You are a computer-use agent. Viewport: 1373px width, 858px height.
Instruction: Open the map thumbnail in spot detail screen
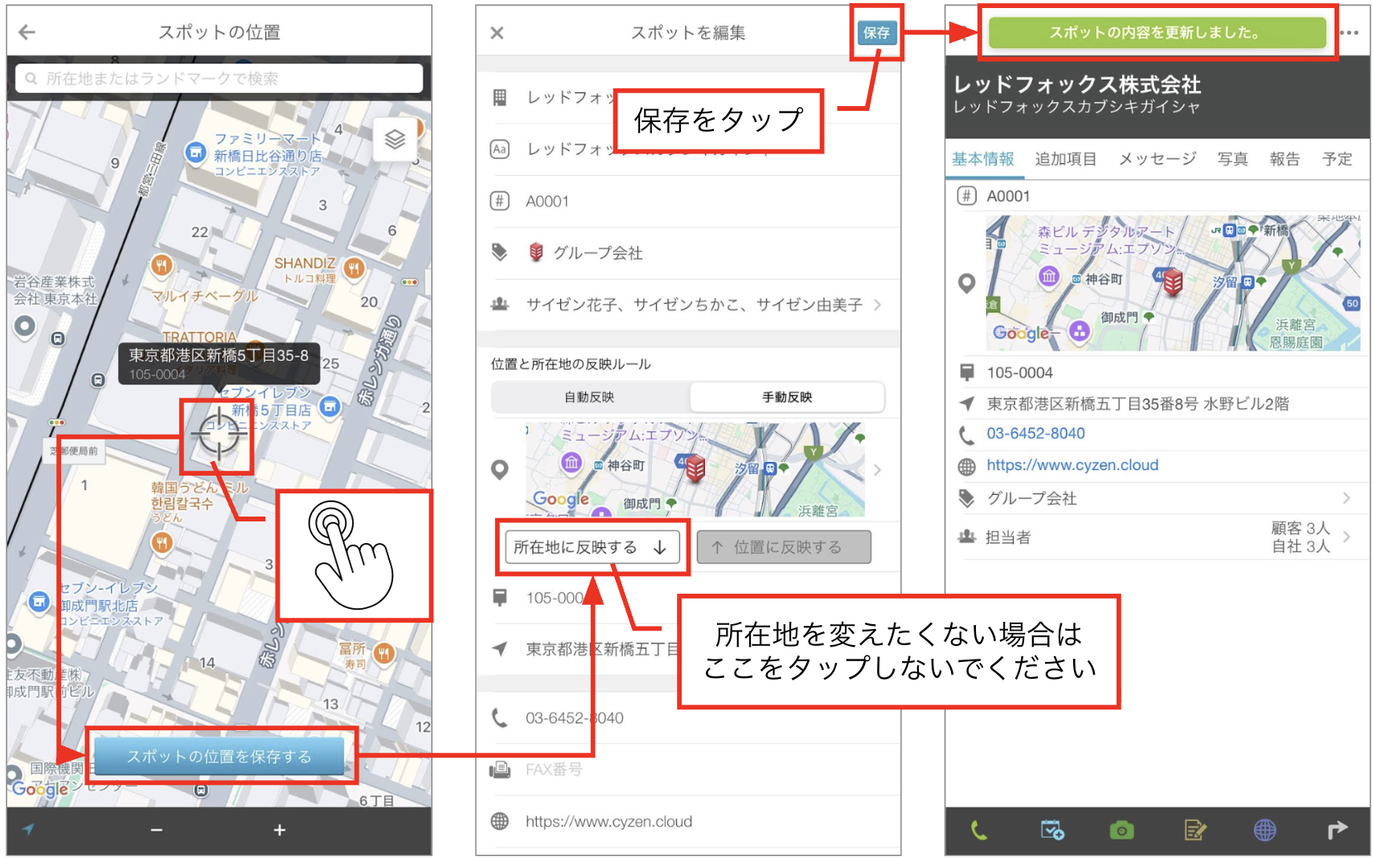pyautogui.click(x=1174, y=283)
